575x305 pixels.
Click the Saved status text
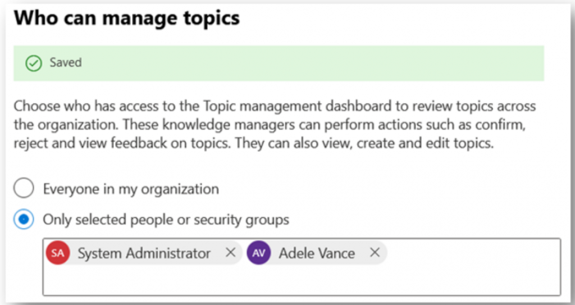[x=66, y=62]
